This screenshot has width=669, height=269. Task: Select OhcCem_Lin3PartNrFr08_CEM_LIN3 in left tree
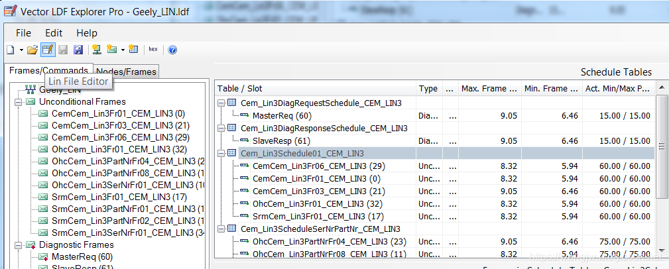pos(129,174)
